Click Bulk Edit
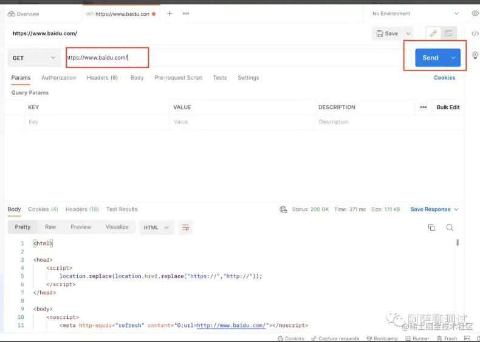 (x=448, y=107)
